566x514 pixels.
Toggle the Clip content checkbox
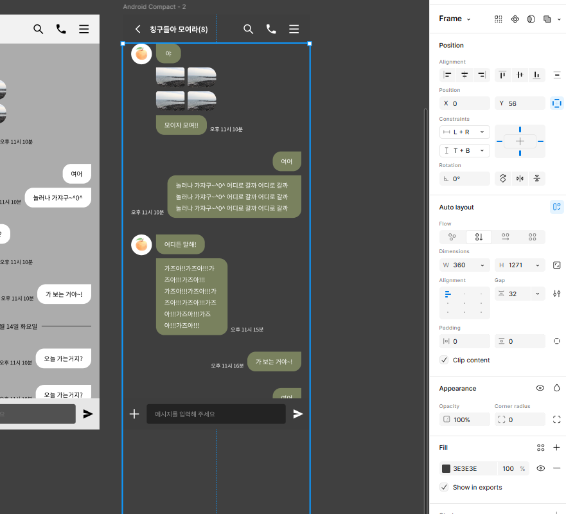[x=444, y=360]
